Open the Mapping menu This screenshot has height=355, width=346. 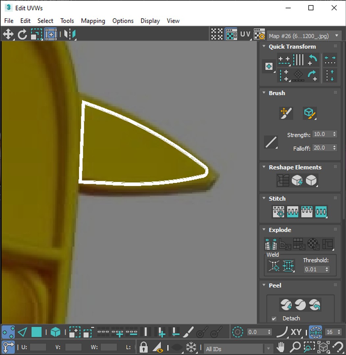coord(93,21)
